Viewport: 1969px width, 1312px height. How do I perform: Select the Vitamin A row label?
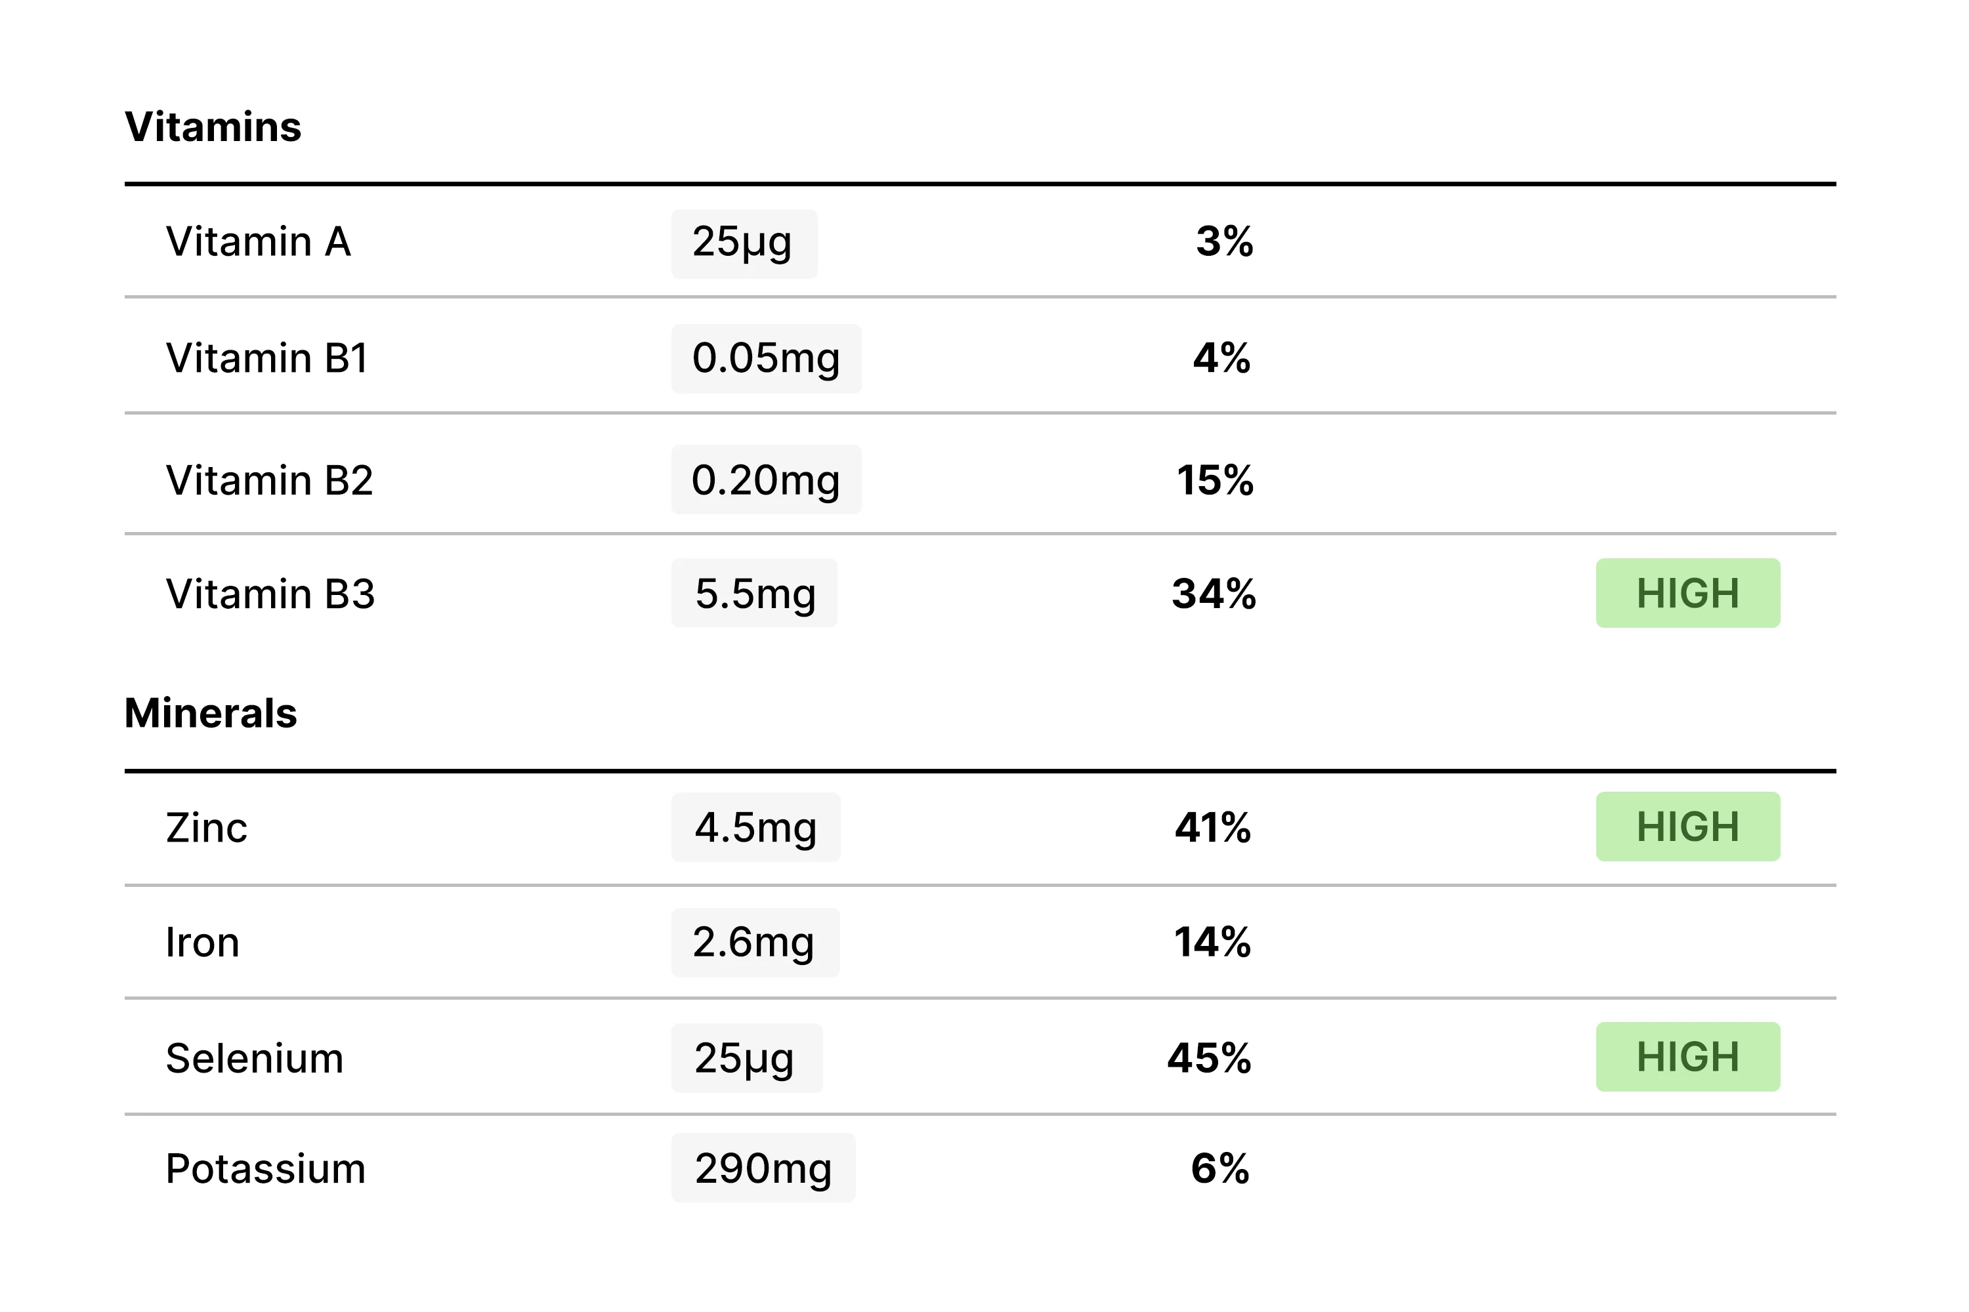(258, 242)
